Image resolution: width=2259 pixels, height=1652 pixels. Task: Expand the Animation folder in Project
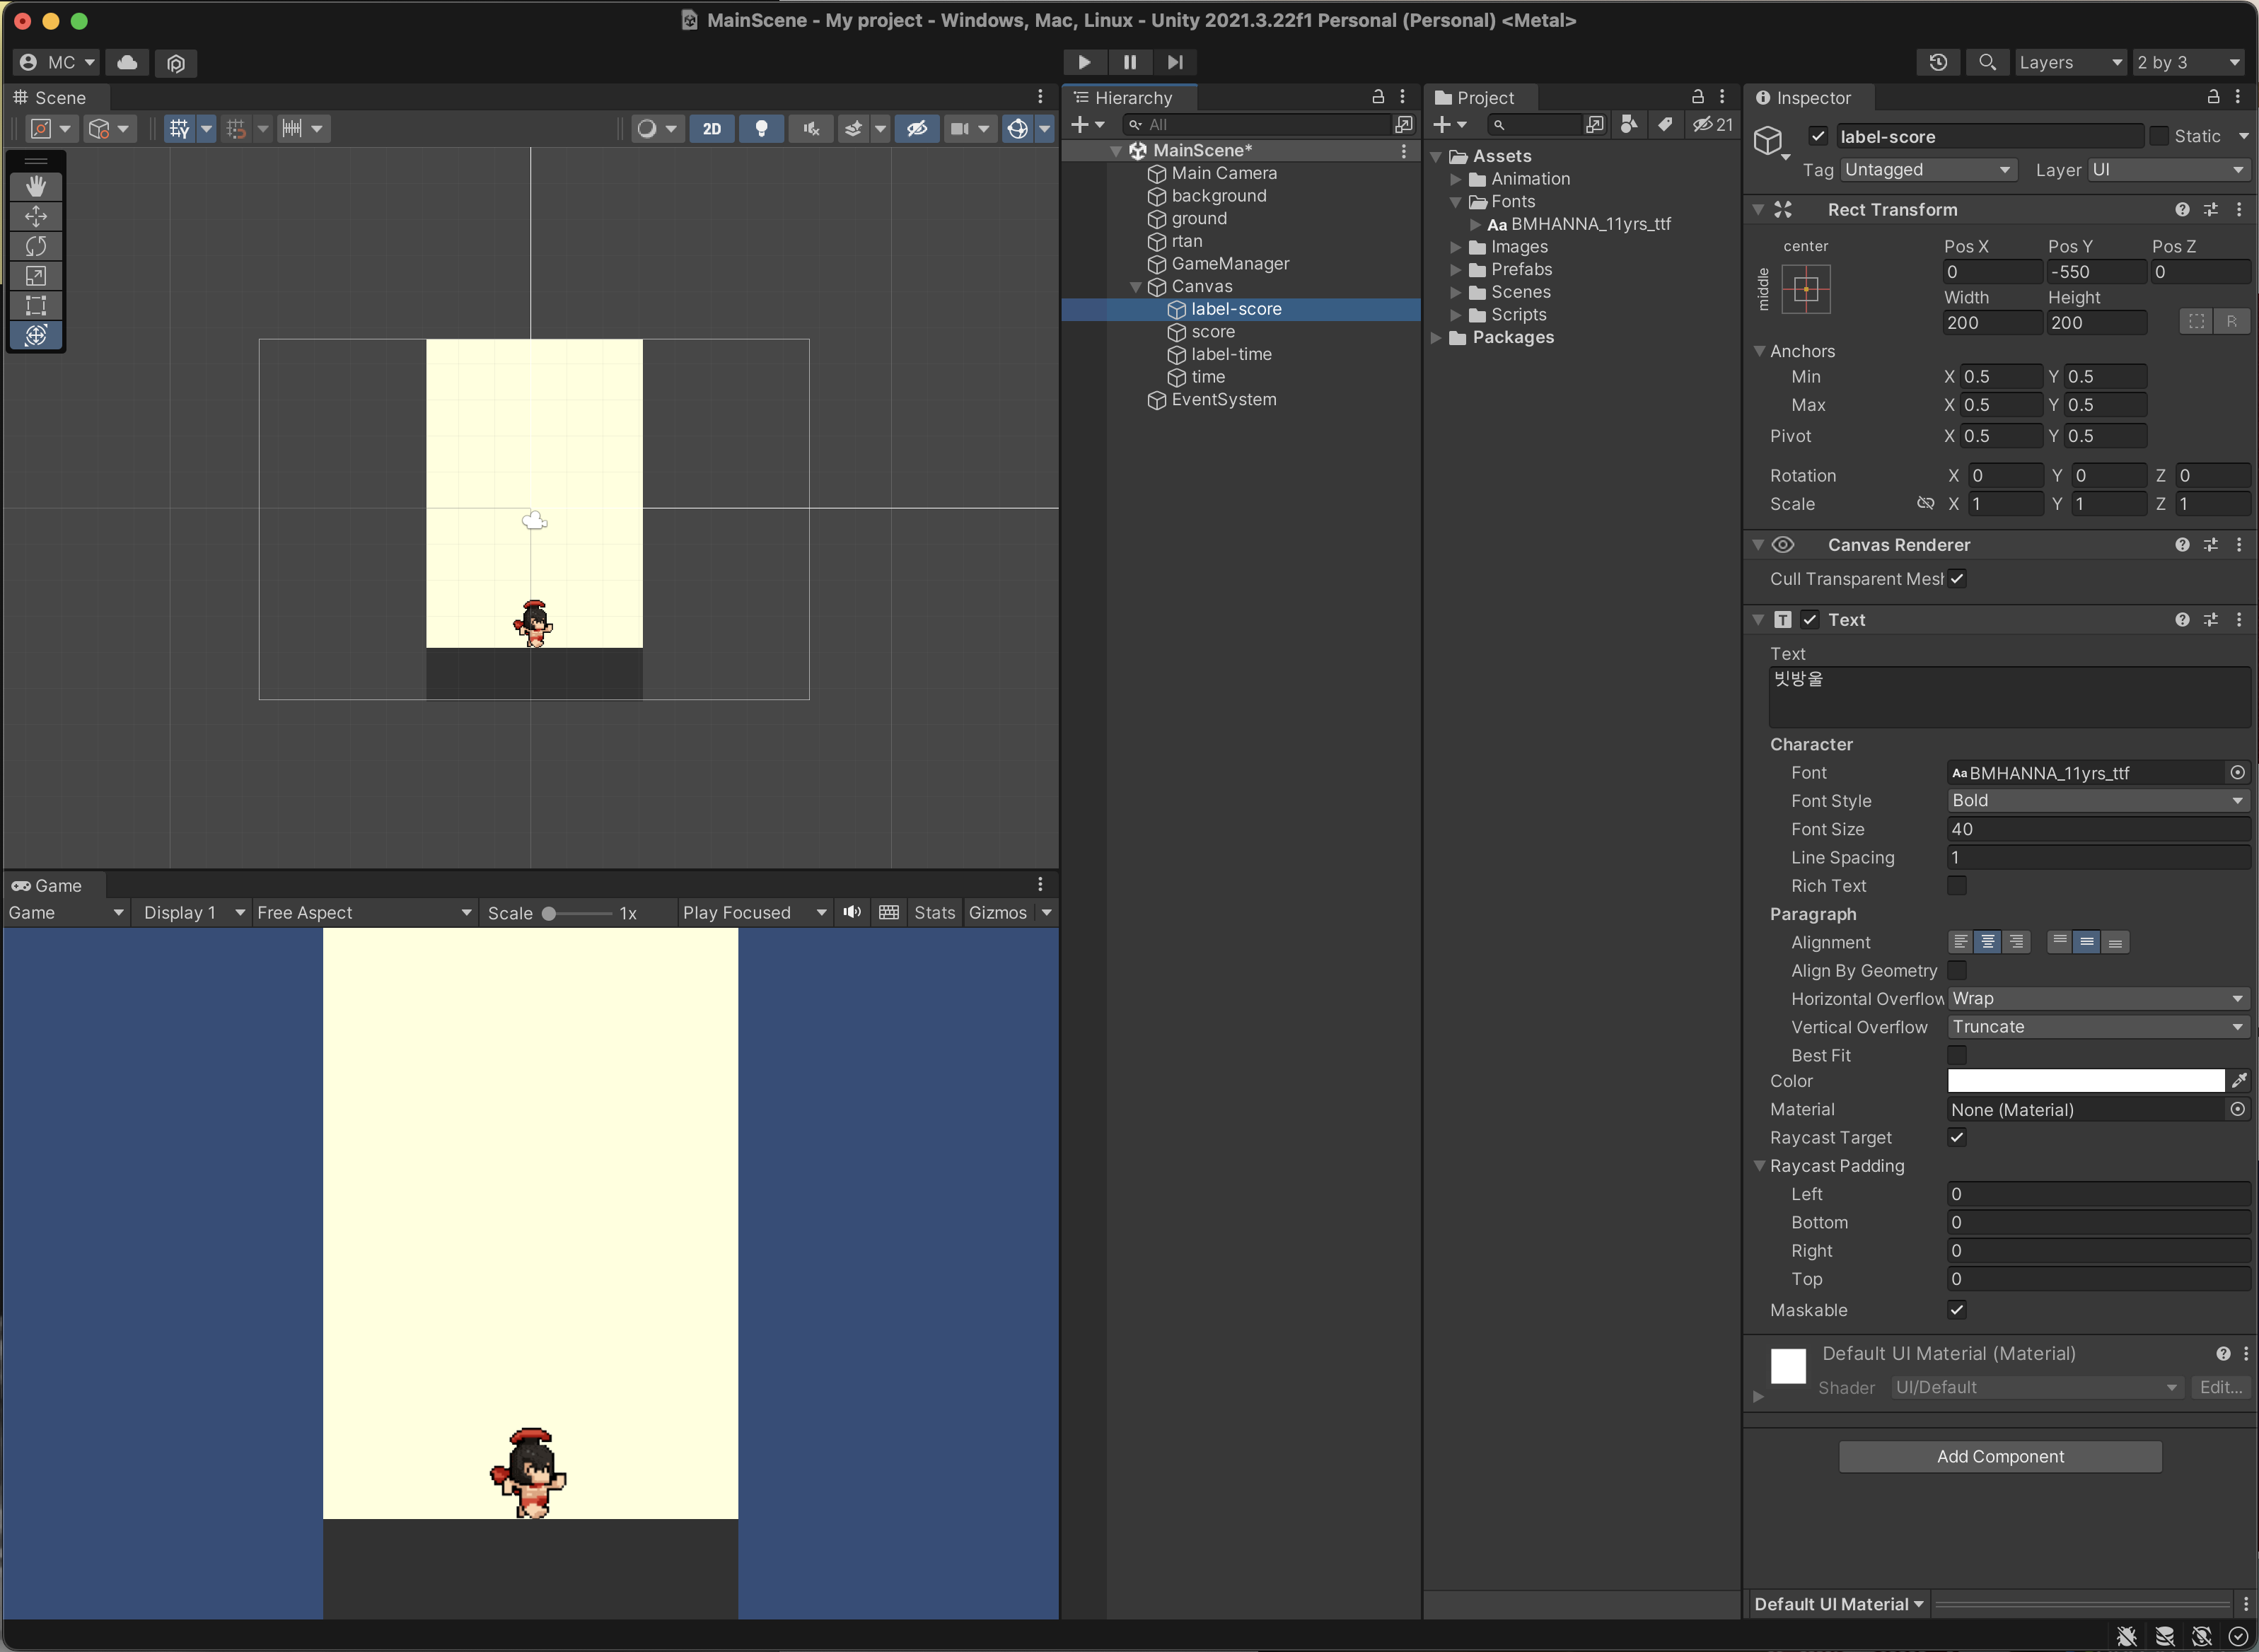click(1456, 179)
